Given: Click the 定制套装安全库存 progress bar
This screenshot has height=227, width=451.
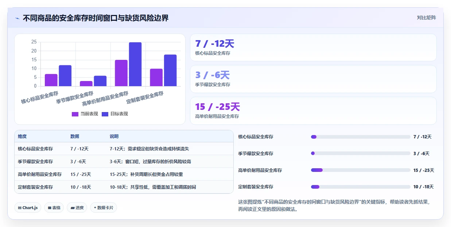Looking at the screenshot, I should [x=361, y=187].
